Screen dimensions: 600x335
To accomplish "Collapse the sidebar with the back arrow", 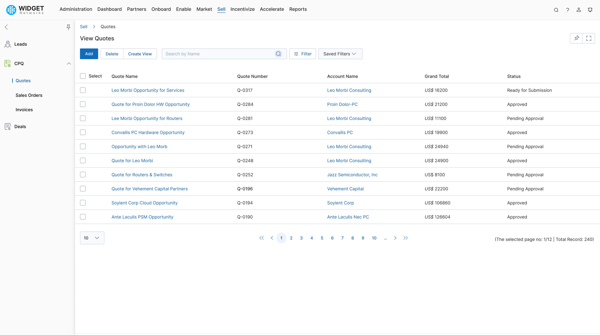I will click(6, 27).
